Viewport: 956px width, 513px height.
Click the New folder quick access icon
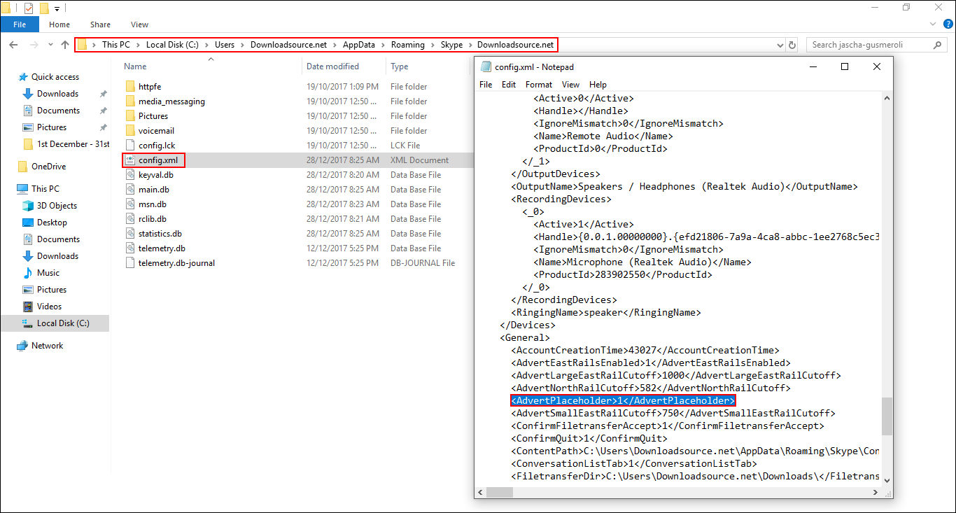tap(44, 8)
